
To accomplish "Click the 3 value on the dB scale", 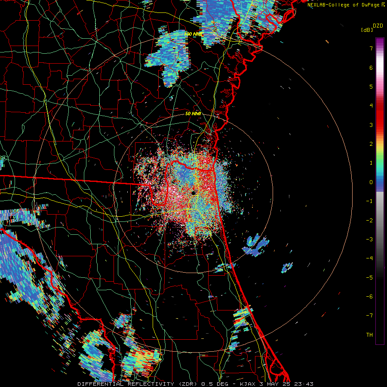I will coord(371,125).
